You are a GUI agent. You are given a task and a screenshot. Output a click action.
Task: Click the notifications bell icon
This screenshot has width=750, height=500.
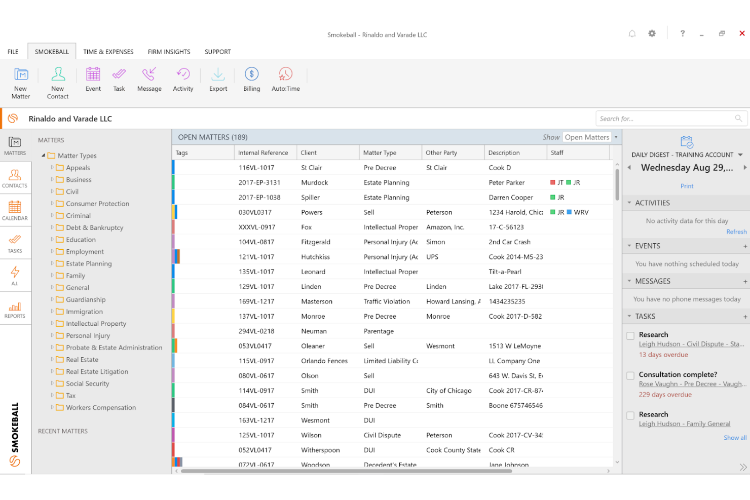632,33
